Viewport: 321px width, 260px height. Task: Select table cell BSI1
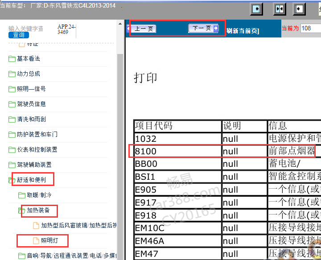[178, 177]
